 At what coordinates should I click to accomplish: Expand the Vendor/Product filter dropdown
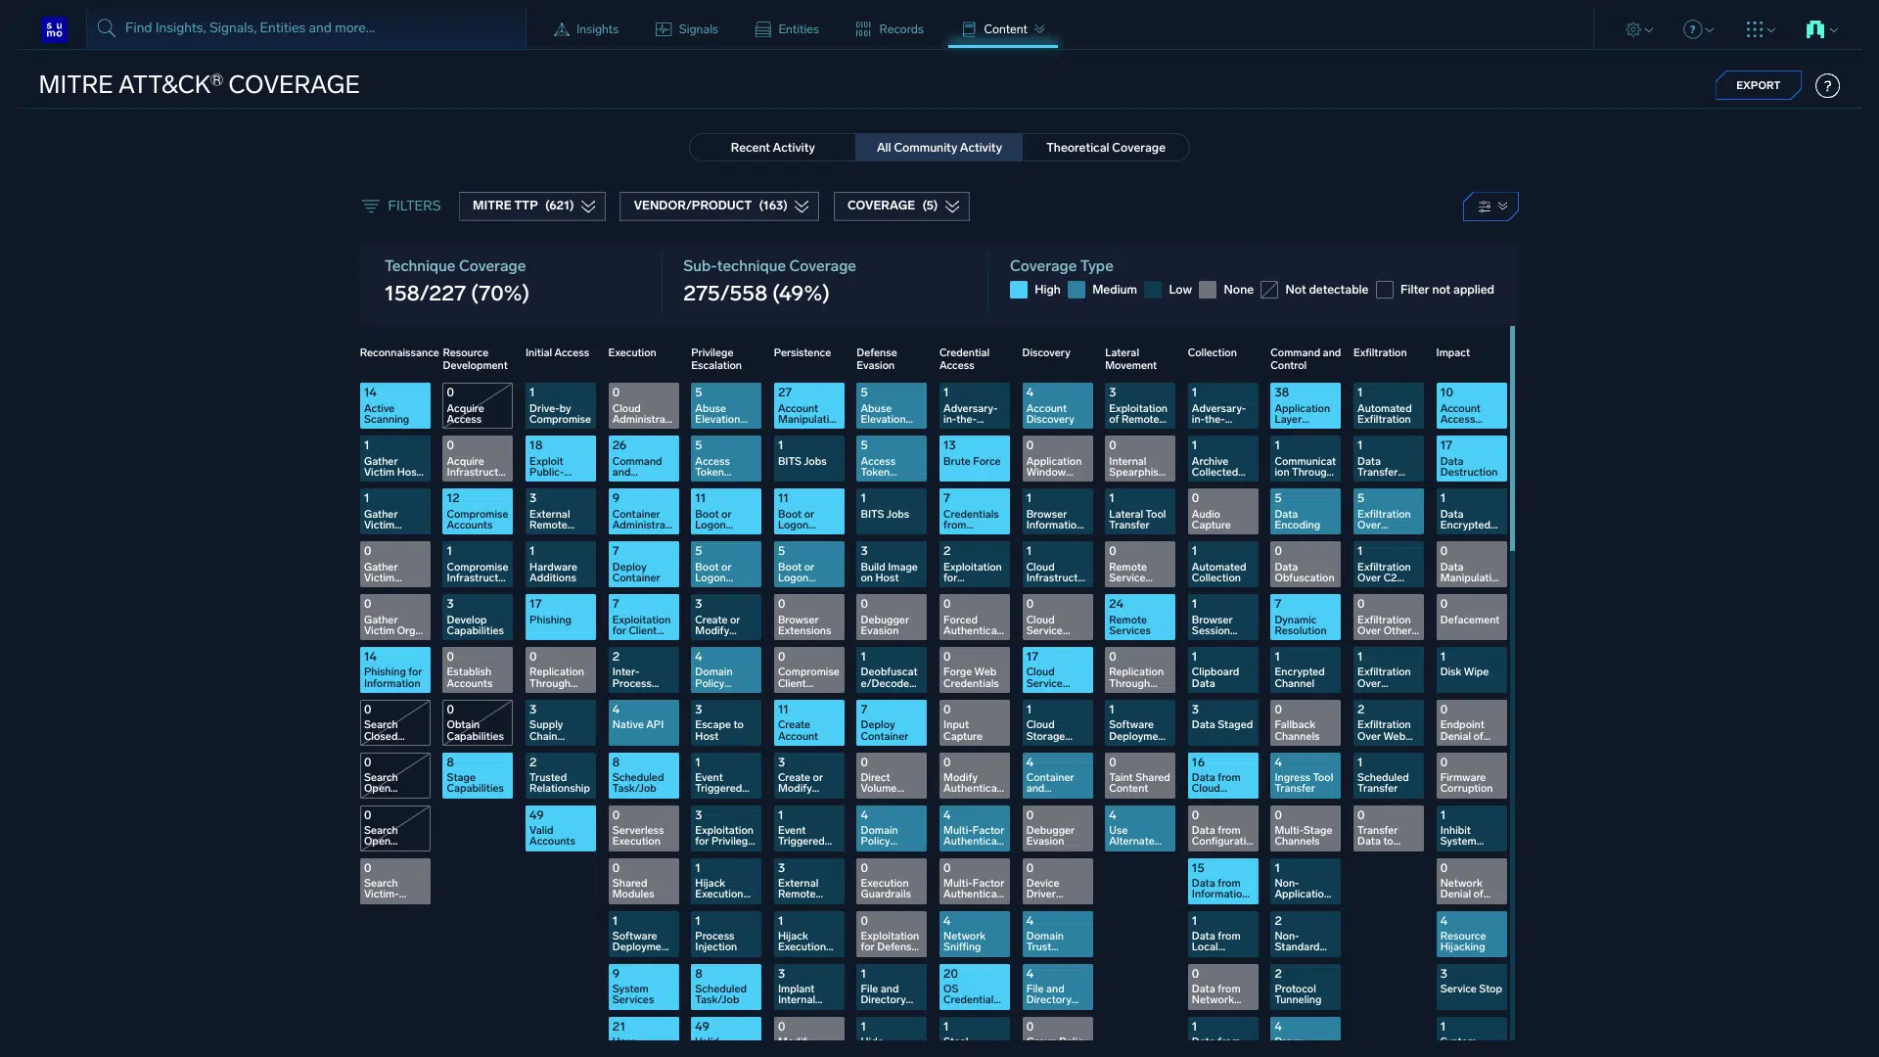719,207
